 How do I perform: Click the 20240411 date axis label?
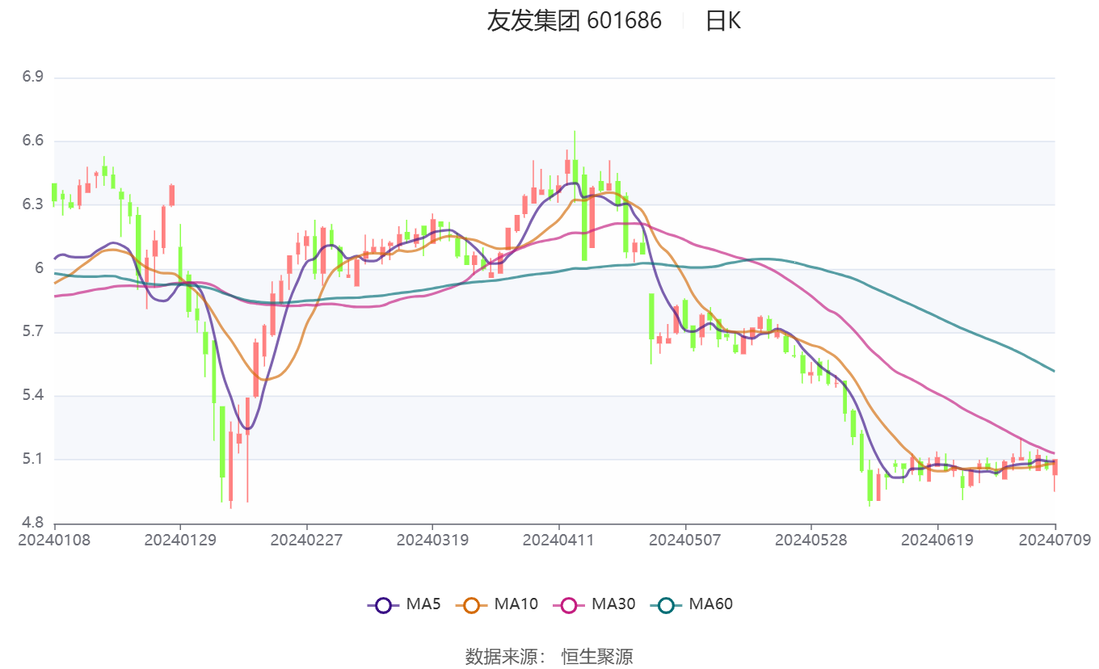(558, 539)
